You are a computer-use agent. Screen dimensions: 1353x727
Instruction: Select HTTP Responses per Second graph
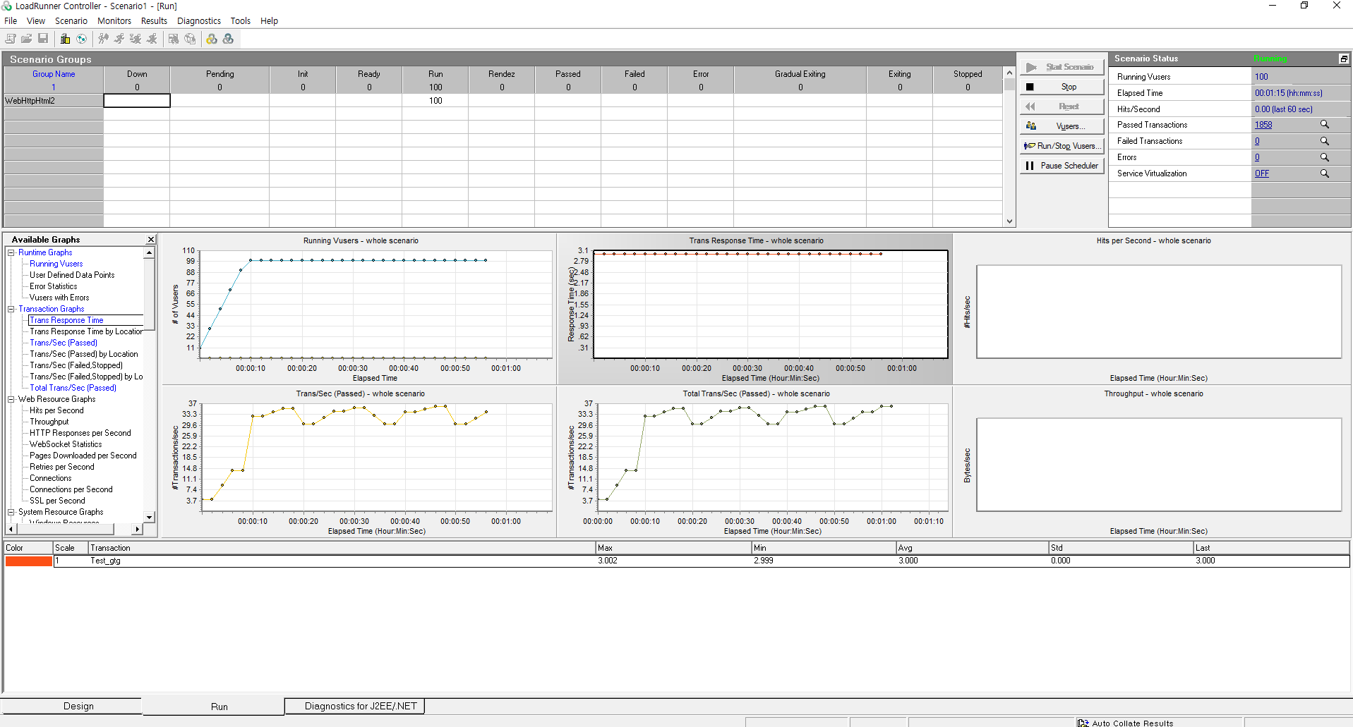[x=80, y=433]
